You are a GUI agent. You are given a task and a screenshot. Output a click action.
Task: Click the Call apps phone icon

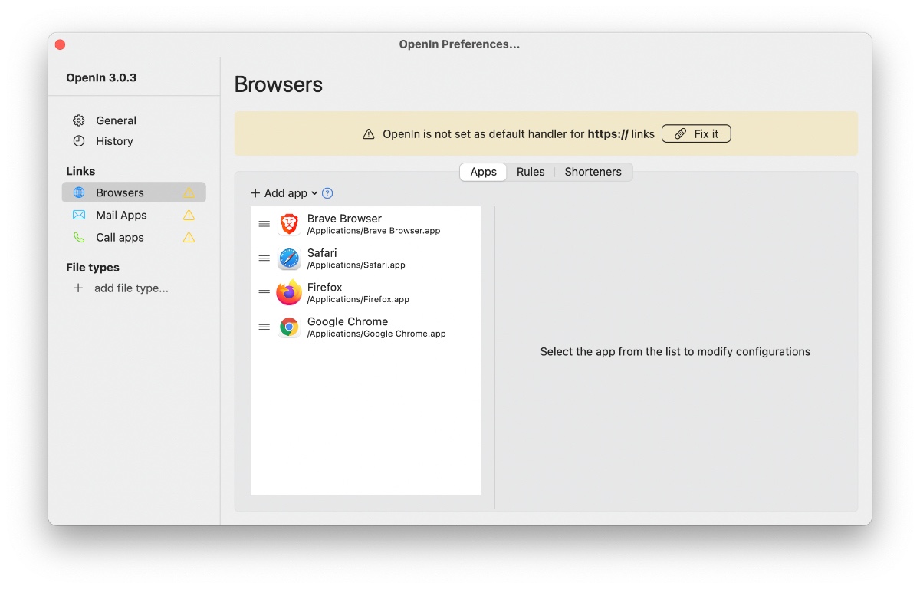(79, 237)
